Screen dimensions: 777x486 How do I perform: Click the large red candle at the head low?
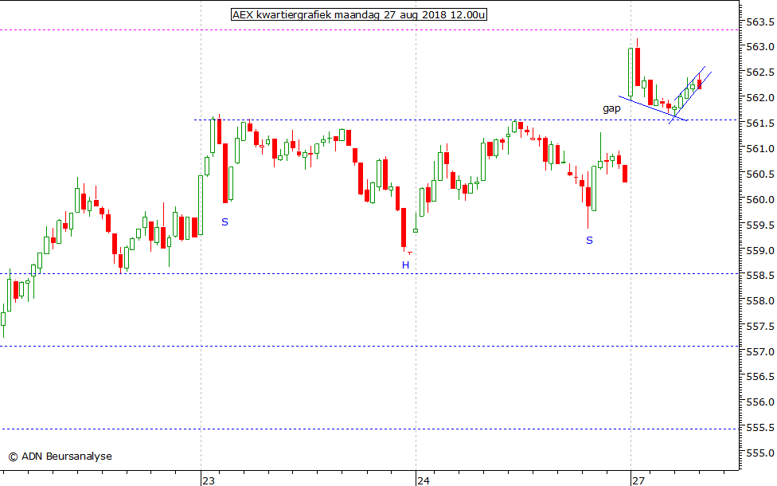coord(404,228)
